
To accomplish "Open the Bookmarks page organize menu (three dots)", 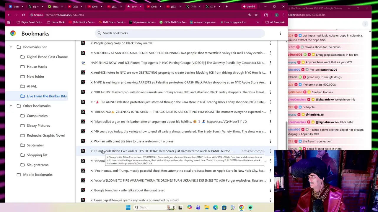I will click(280, 33).
